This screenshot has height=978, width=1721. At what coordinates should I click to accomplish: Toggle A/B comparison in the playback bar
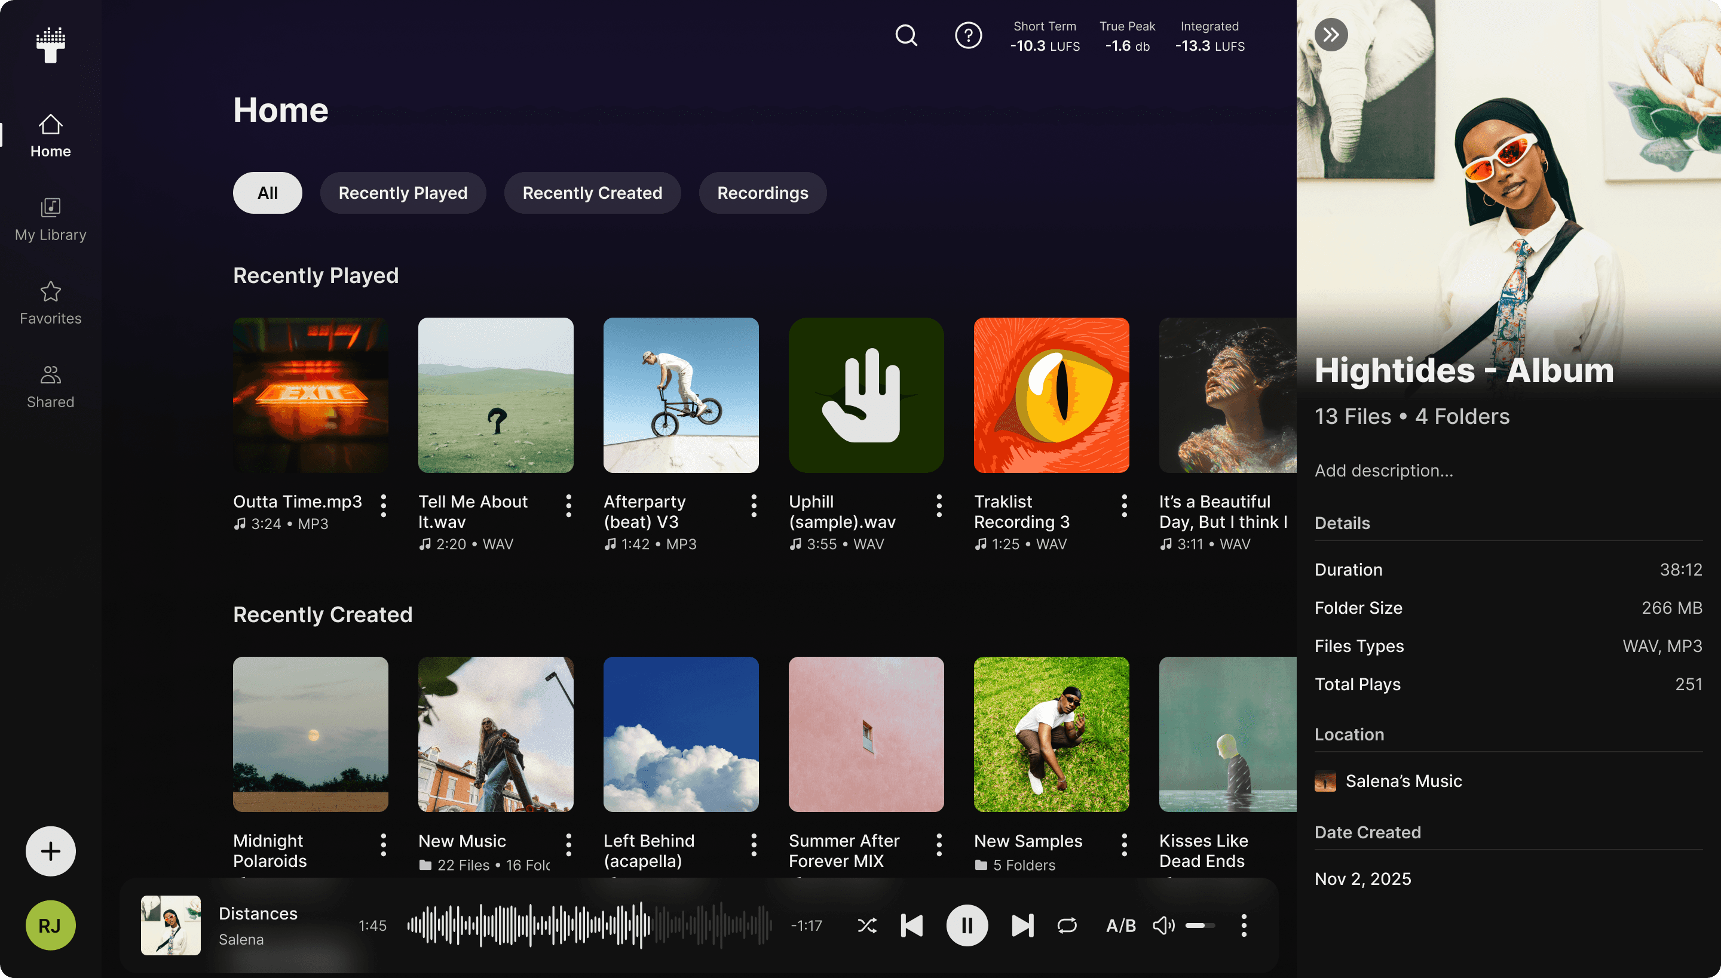1119,925
